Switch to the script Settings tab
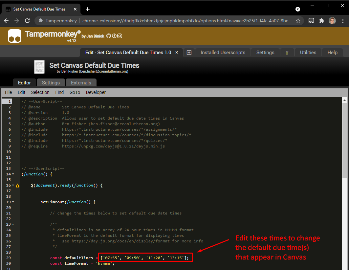Screen dimensions: 349x270 click(x=51, y=82)
